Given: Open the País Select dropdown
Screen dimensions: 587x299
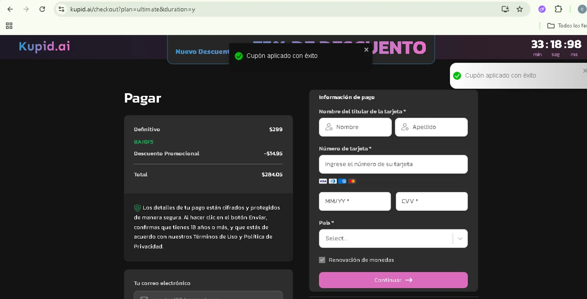Looking at the screenshot, I should tap(393, 238).
